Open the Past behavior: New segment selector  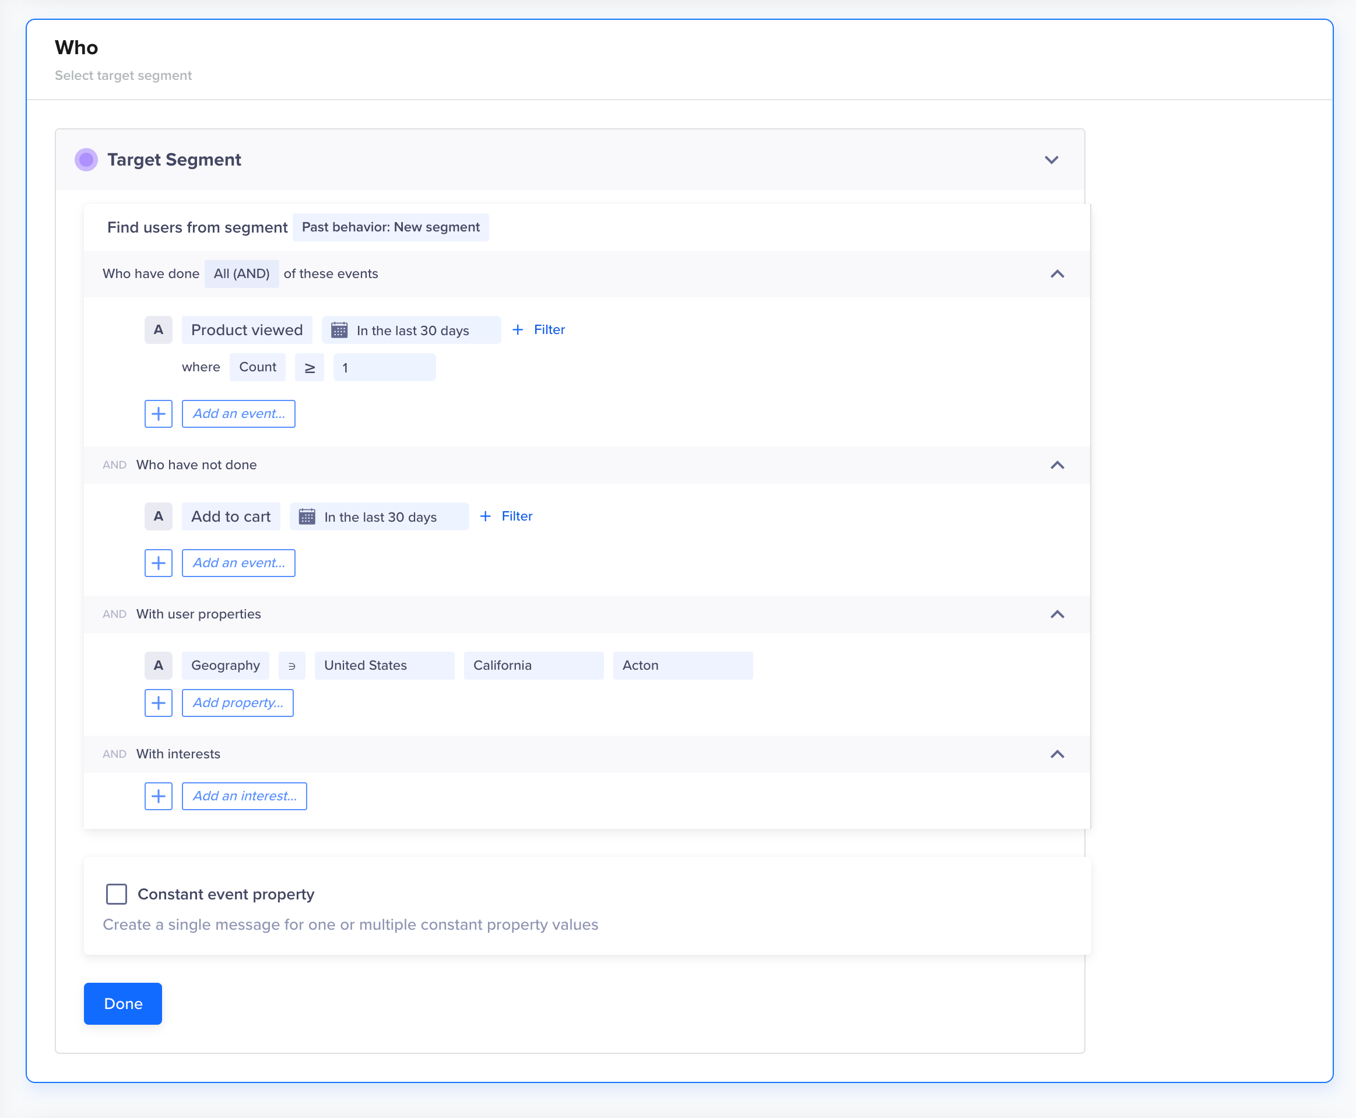click(391, 227)
